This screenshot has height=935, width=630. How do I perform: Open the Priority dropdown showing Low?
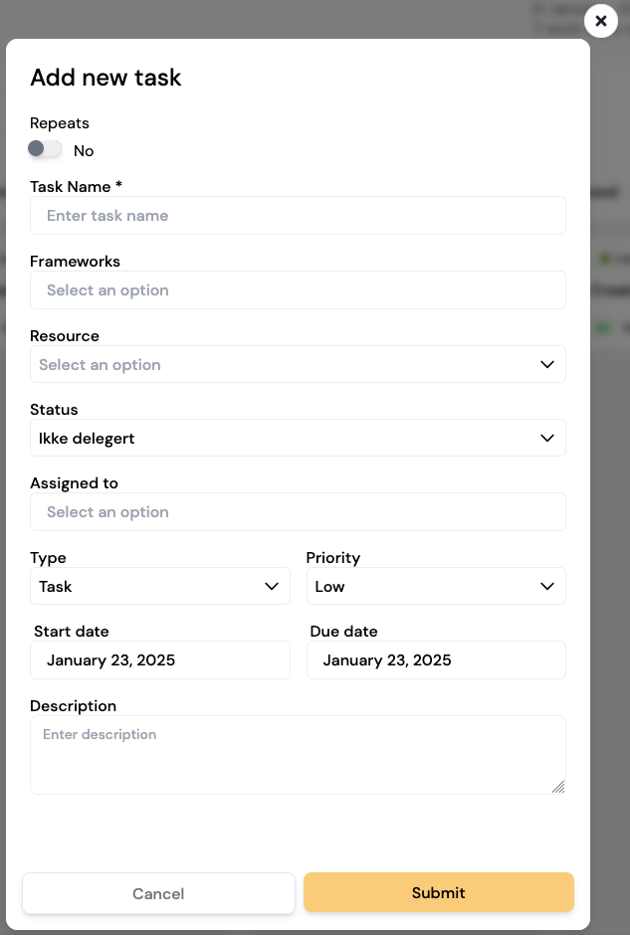point(436,586)
